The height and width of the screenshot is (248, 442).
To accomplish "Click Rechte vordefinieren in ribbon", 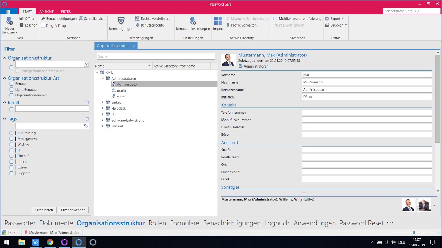I will point(154,19).
